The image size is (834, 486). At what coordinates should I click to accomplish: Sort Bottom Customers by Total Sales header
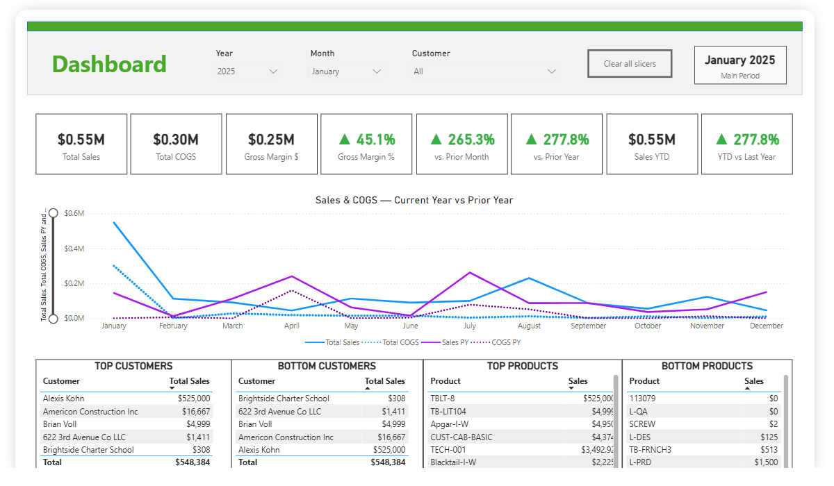click(385, 381)
